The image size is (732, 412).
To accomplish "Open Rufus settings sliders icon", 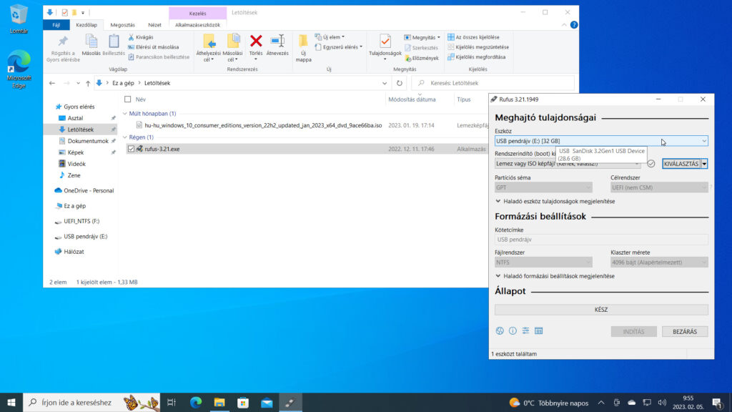I will coord(525,330).
